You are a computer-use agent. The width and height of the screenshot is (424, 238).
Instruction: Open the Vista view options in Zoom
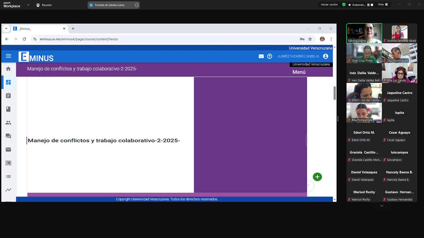383,5
